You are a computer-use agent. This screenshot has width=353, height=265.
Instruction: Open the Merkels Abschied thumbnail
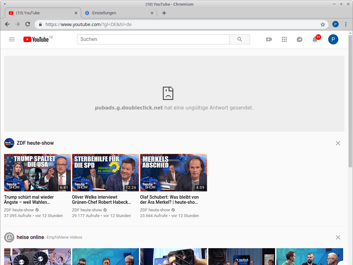174,172
